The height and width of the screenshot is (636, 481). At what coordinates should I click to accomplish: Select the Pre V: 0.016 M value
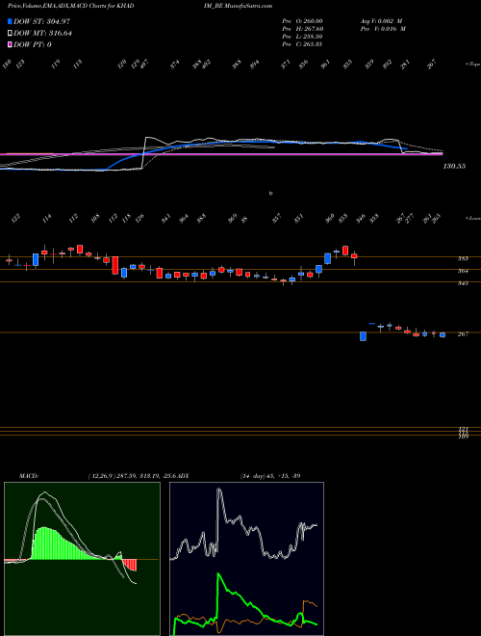[x=382, y=29]
